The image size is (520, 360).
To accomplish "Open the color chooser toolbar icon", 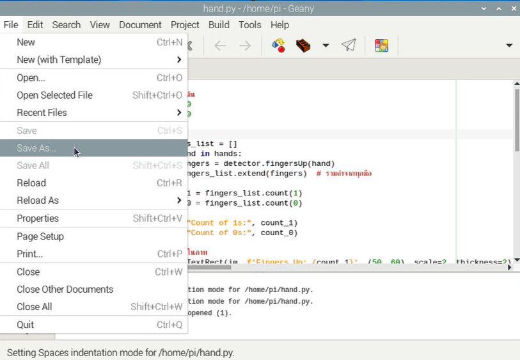I will click(x=381, y=45).
